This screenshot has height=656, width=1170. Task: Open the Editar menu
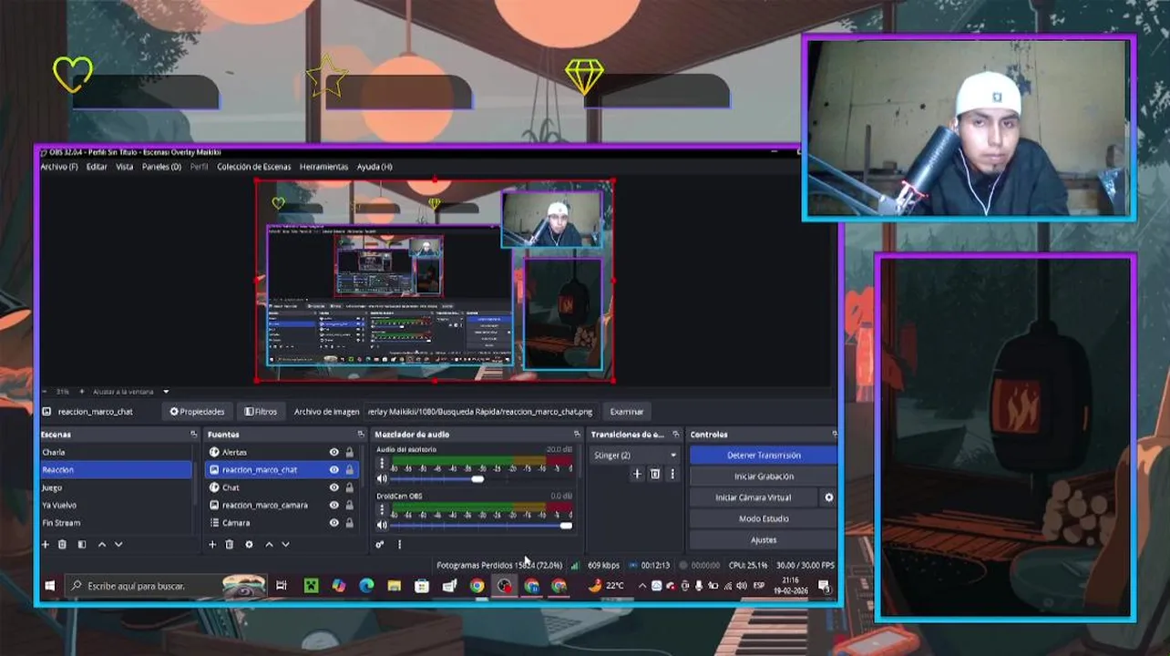97,167
